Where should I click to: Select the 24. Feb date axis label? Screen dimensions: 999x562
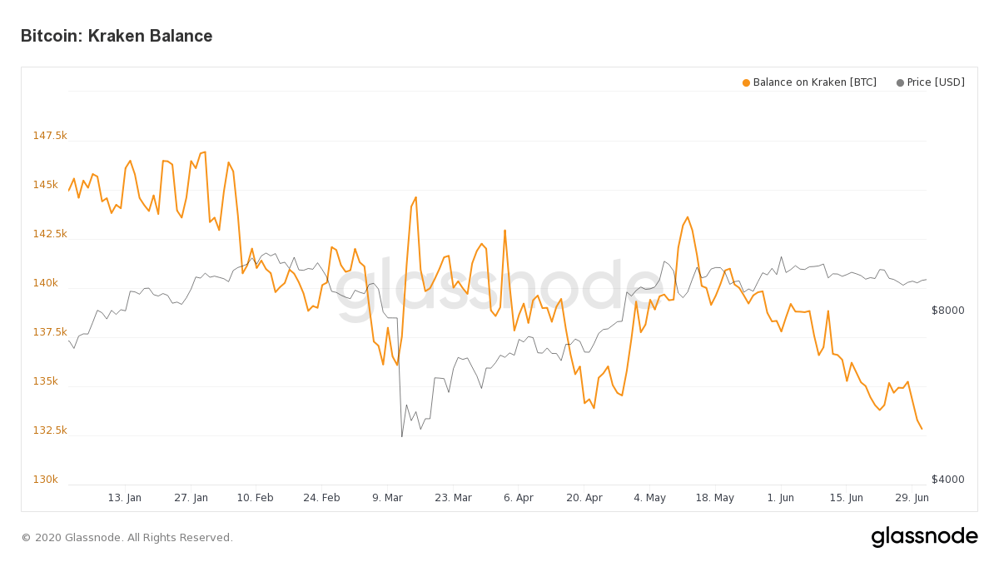pyautogui.click(x=321, y=498)
